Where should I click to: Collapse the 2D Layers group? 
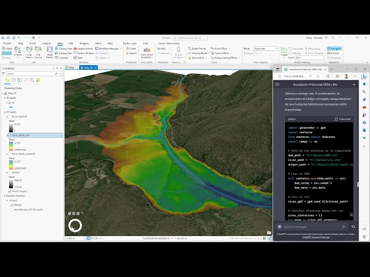pos(5,112)
